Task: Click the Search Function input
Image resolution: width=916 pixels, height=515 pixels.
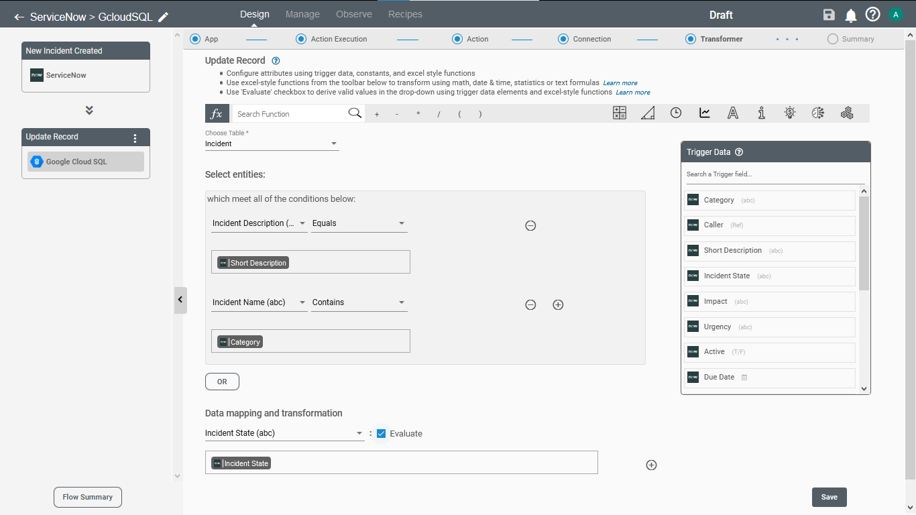Action: click(290, 114)
